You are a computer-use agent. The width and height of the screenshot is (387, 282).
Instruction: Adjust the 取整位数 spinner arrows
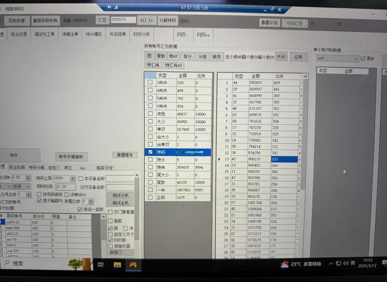pyautogui.click(x=91, y=201)
